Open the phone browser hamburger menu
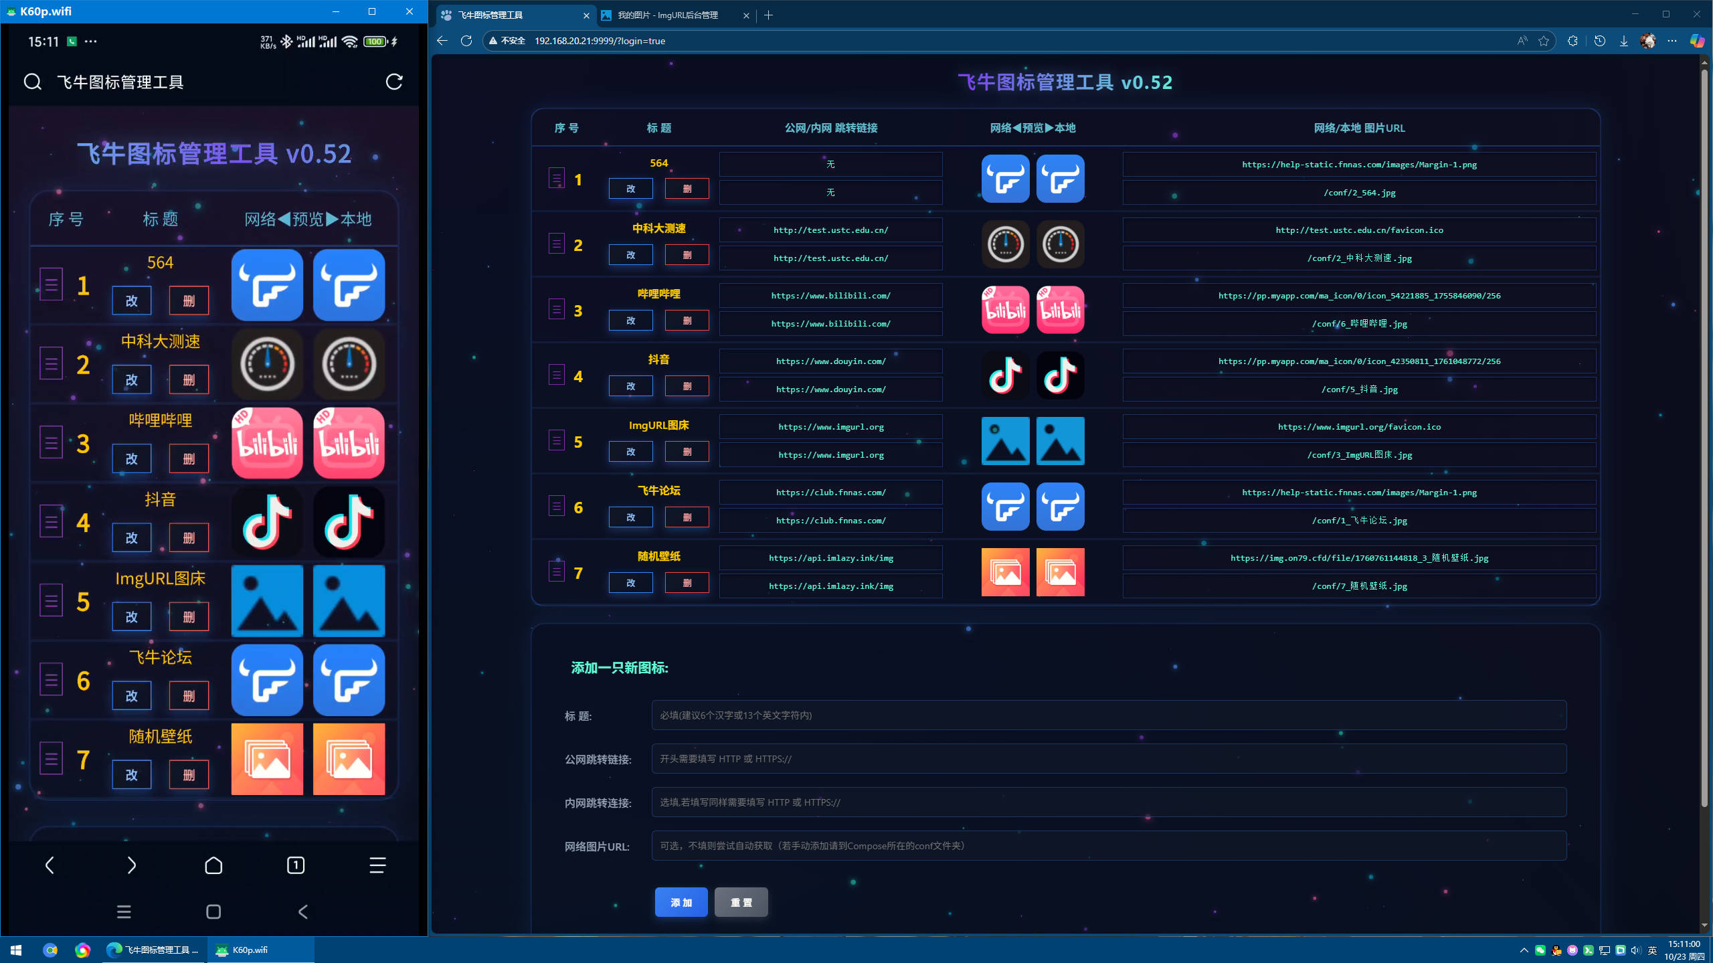Image resolution: width=1713 pixels, height=963 pixels. click(377, 865)
